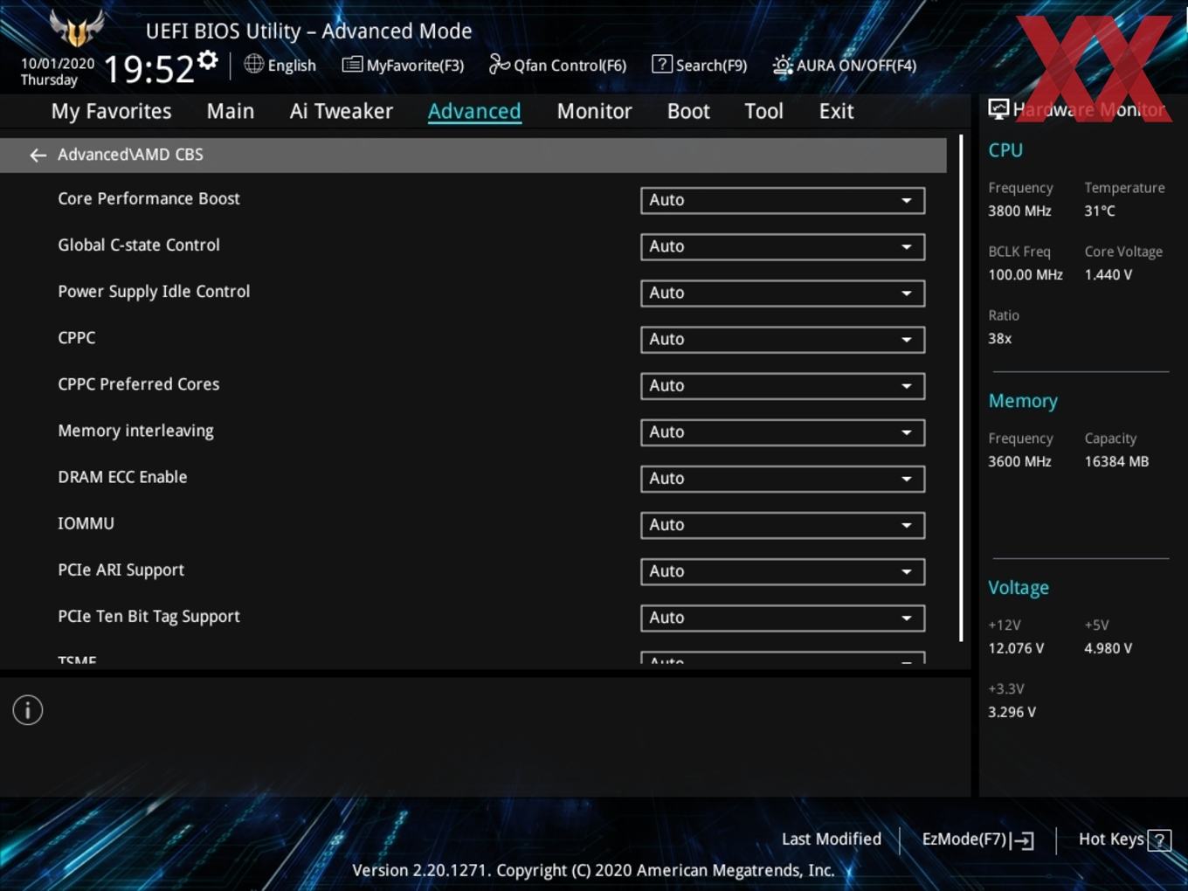Click memory frequency 3600 MHz

point(1019,461)
